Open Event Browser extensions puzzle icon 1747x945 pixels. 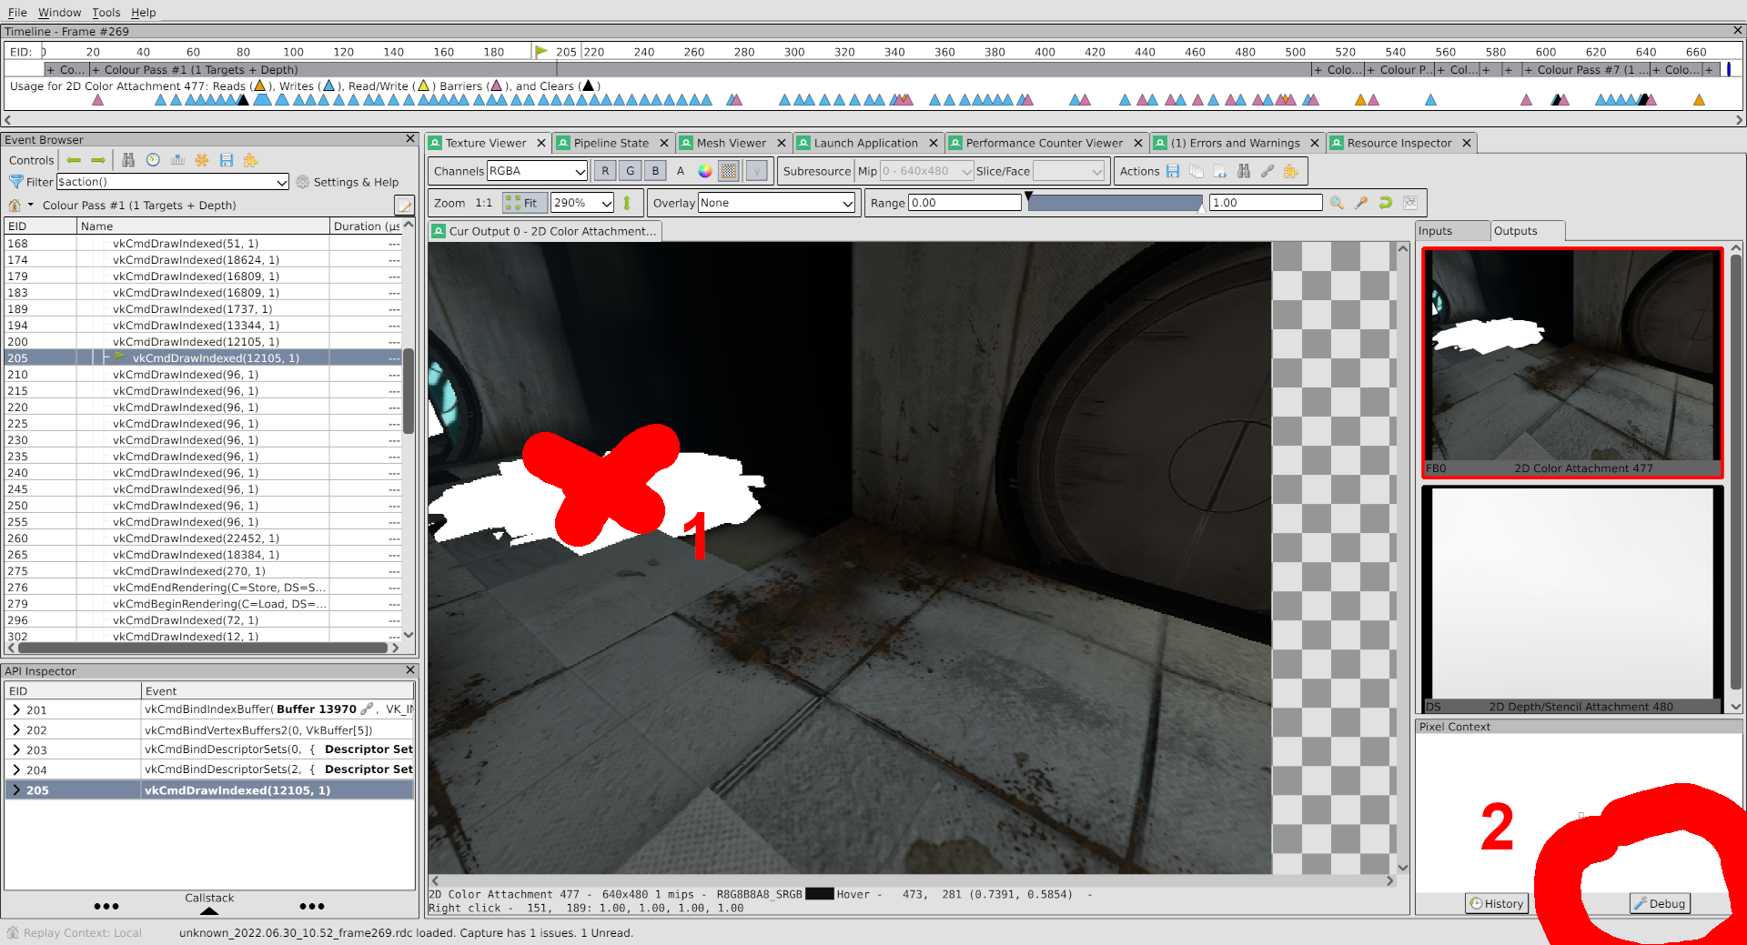click(x=250, y=160)
